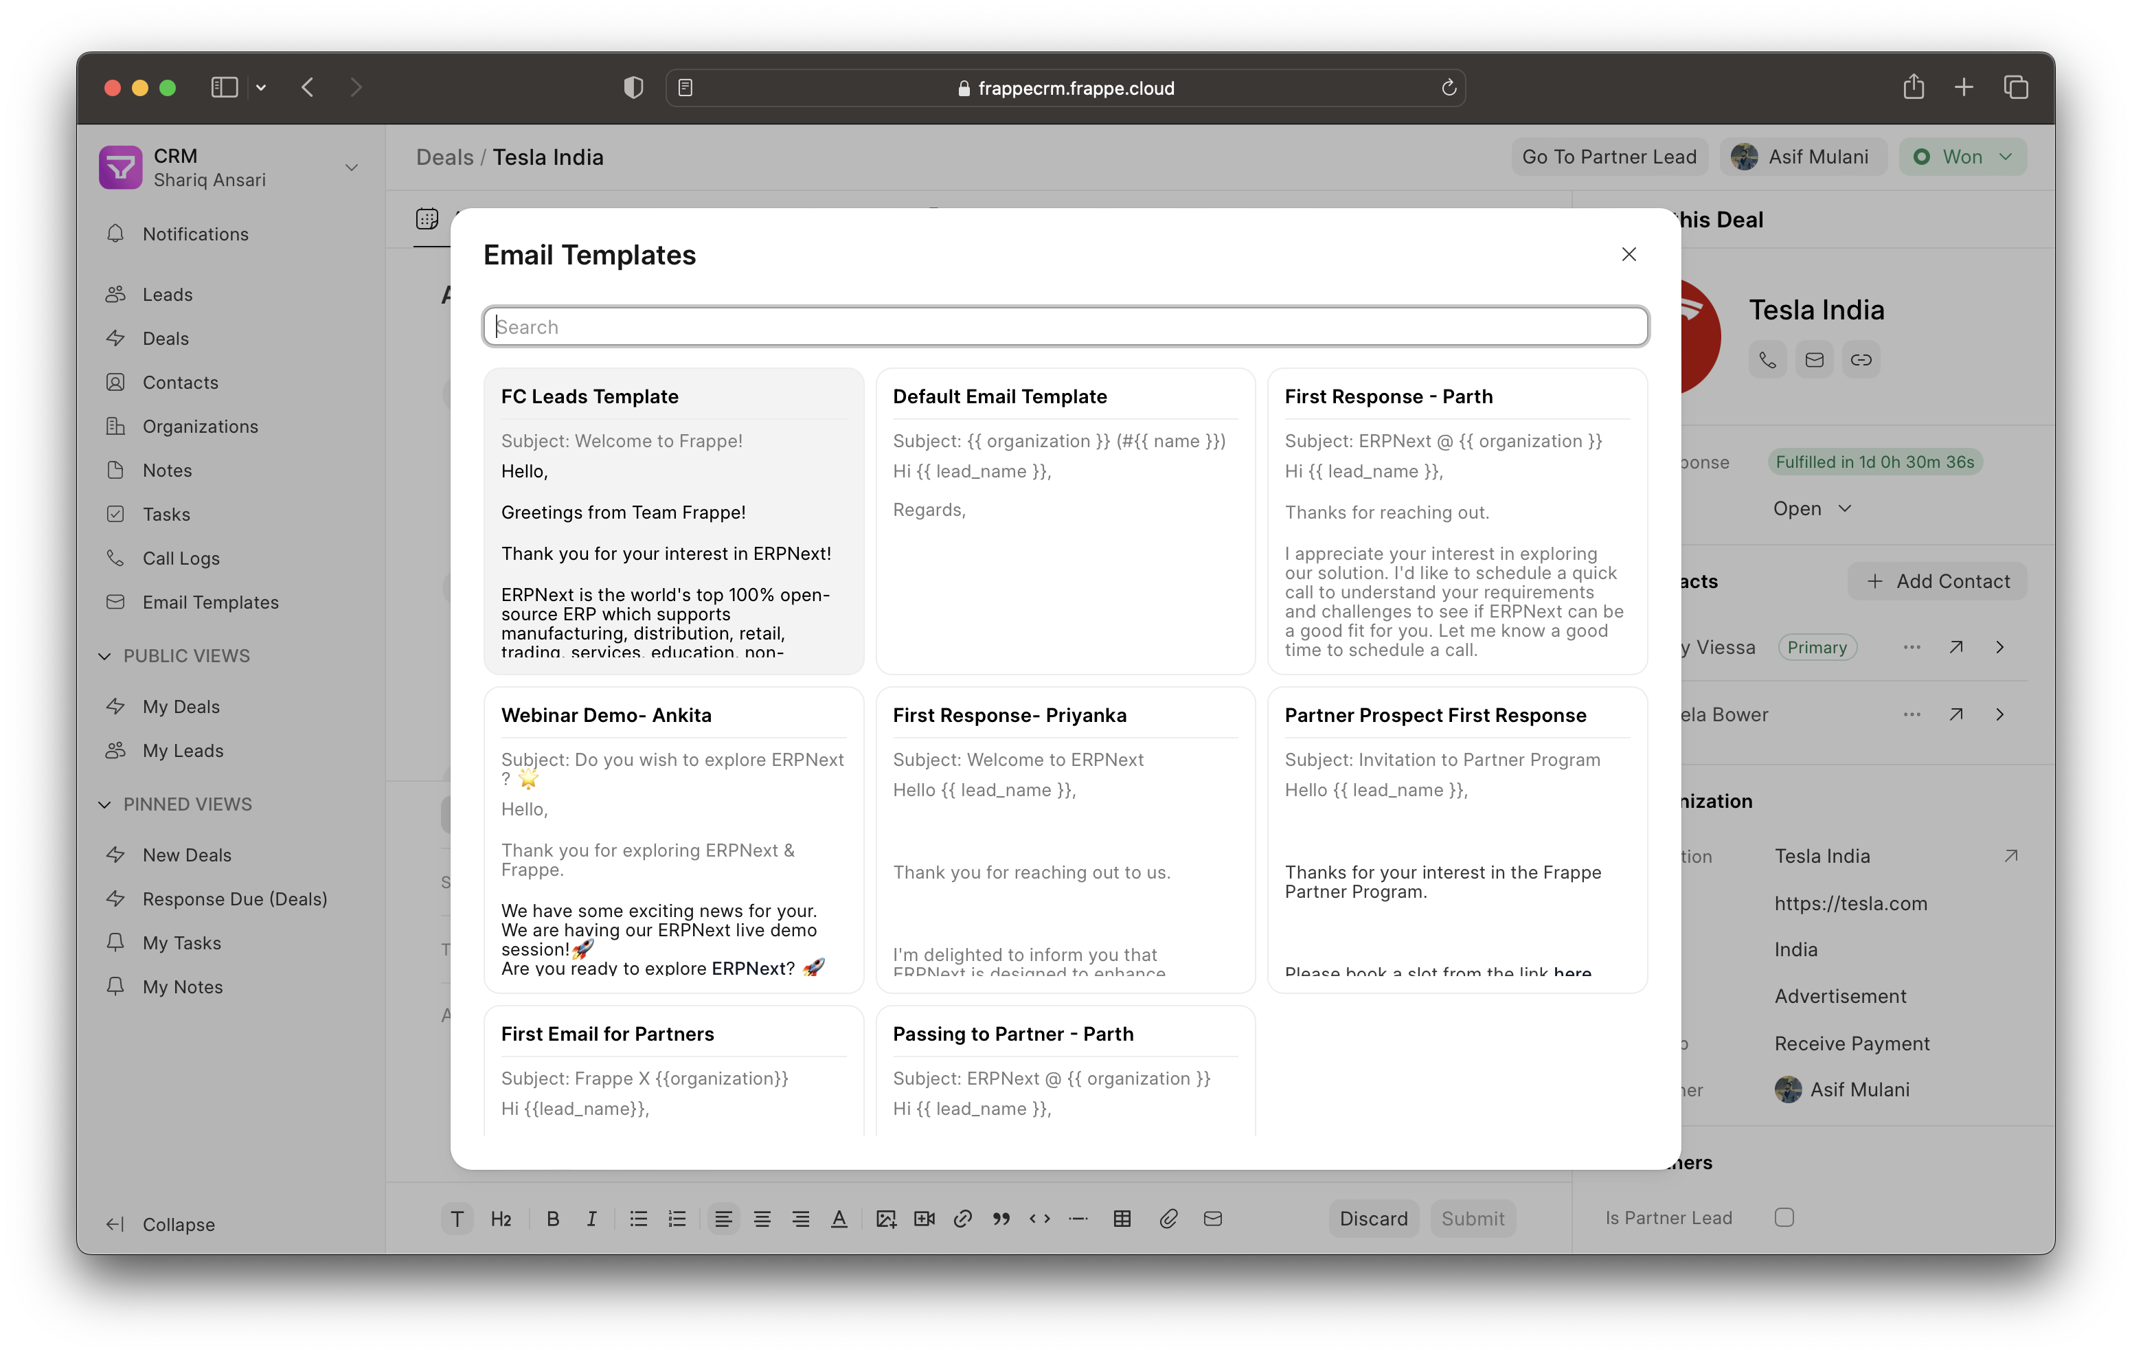Expand the Won status dropdown

tap(1961, 155)
